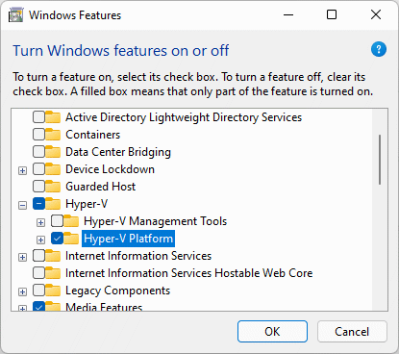
Task: Click the Hyper-V folder icon
Action: coord(53,204)
